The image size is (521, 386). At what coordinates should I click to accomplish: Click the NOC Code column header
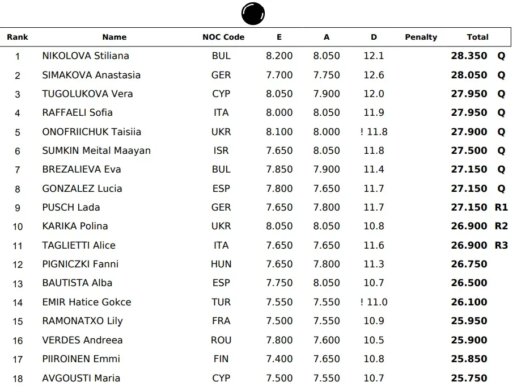tap(223, 37)
